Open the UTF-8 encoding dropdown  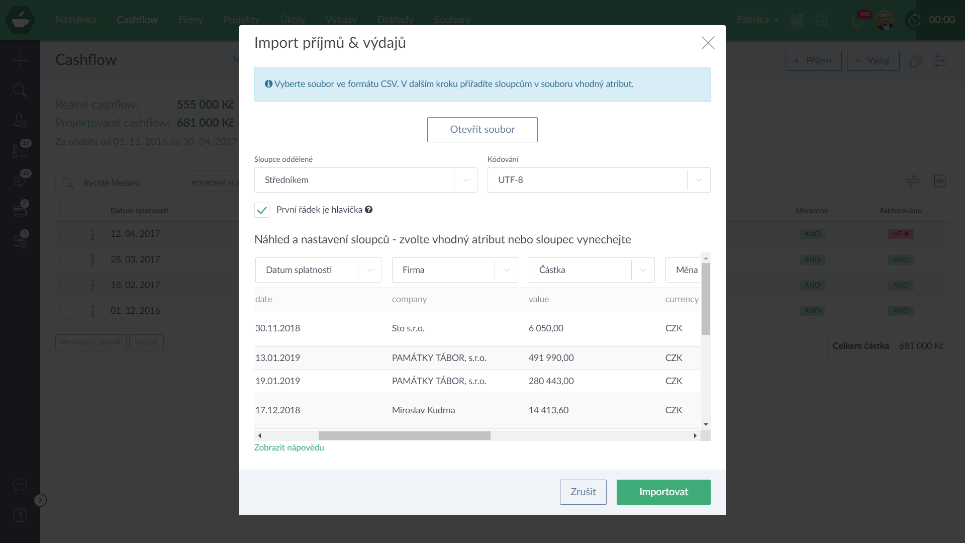point(599,180)
